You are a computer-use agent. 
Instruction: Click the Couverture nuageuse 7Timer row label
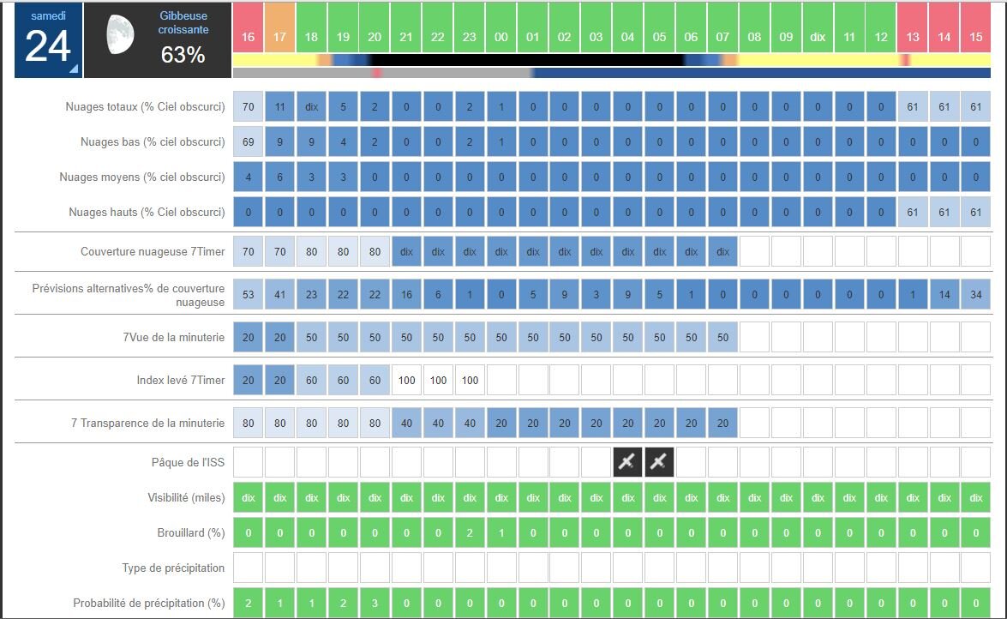(x=153, y=252)
